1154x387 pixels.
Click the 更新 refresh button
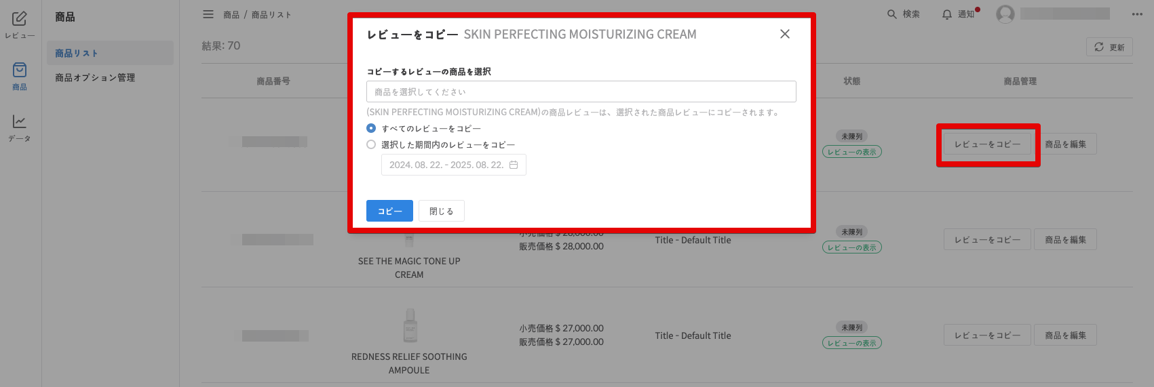pos(1109,47)
